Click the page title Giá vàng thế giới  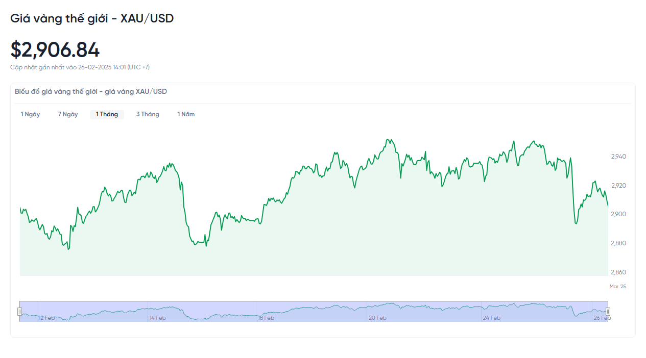click(92, 18)
